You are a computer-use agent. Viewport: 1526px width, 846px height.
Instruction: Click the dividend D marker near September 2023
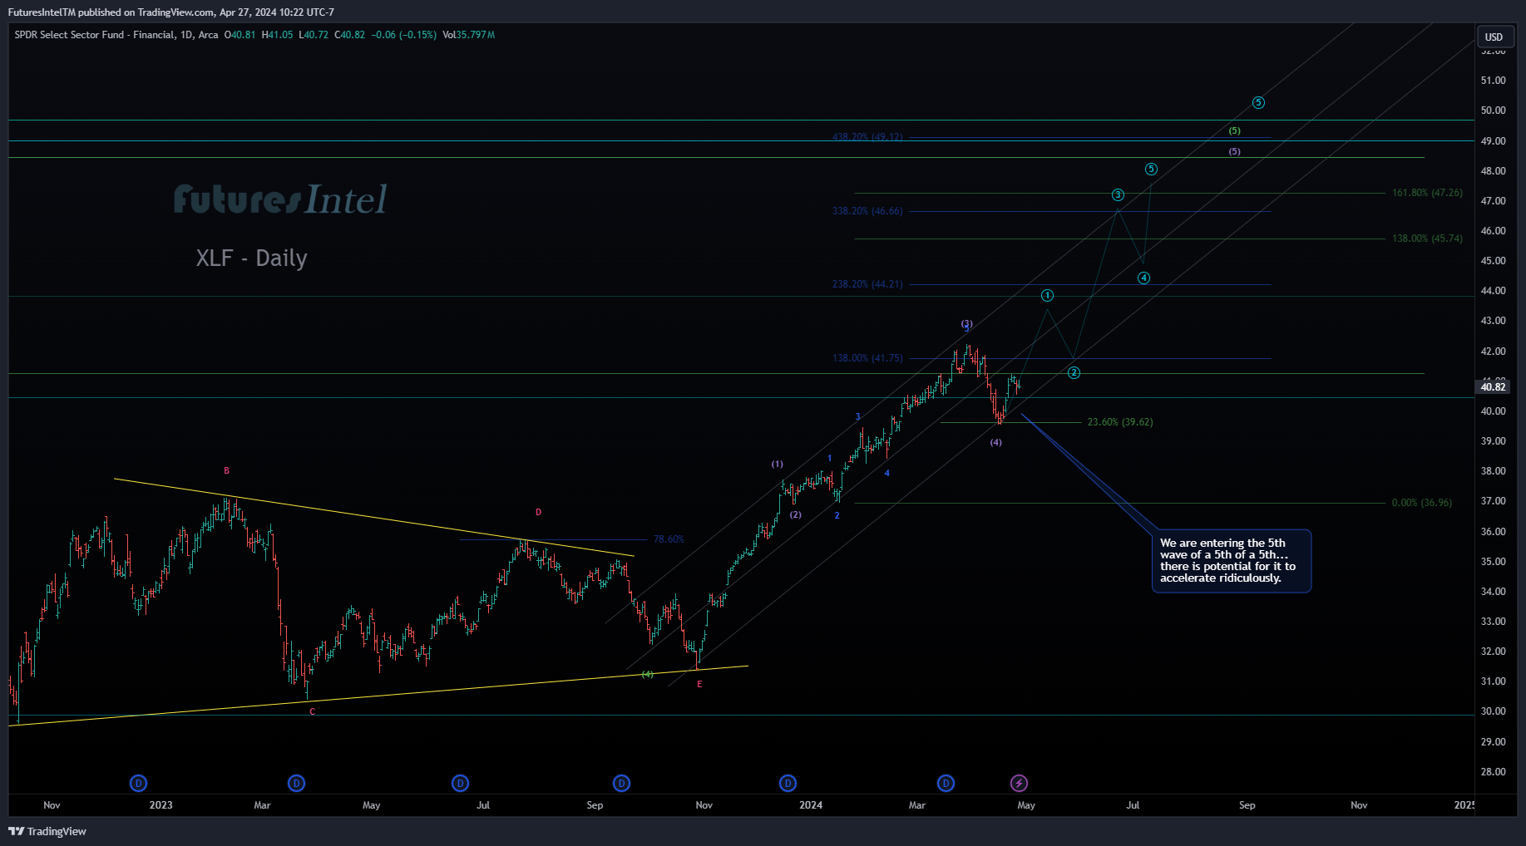(x=621, y=783)
